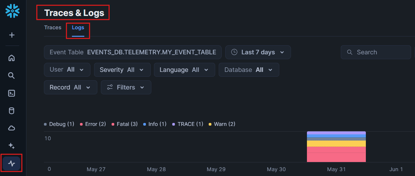Image resolution: width=415 pixels, height=176 pixels.
Task: Select the Logs tab
Action: coord(78,28)
